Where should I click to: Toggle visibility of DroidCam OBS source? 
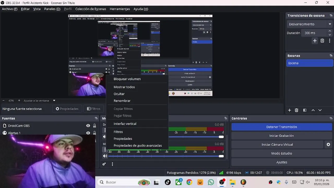coord(88,126)
